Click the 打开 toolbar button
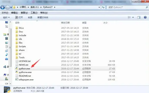The width and height of the screenshot is (149, 93). tap(19, 17)
